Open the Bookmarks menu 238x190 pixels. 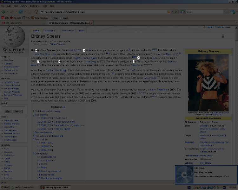(35, 6)
